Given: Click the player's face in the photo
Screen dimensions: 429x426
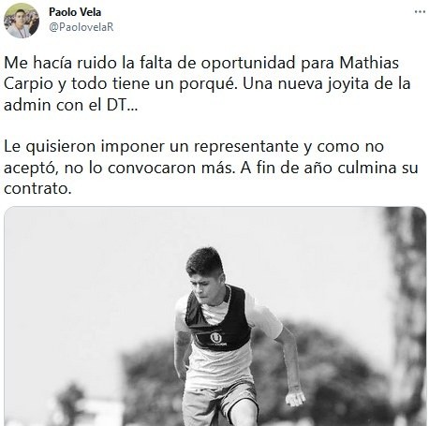Looking at the screenshot, I should pos(204,288).
